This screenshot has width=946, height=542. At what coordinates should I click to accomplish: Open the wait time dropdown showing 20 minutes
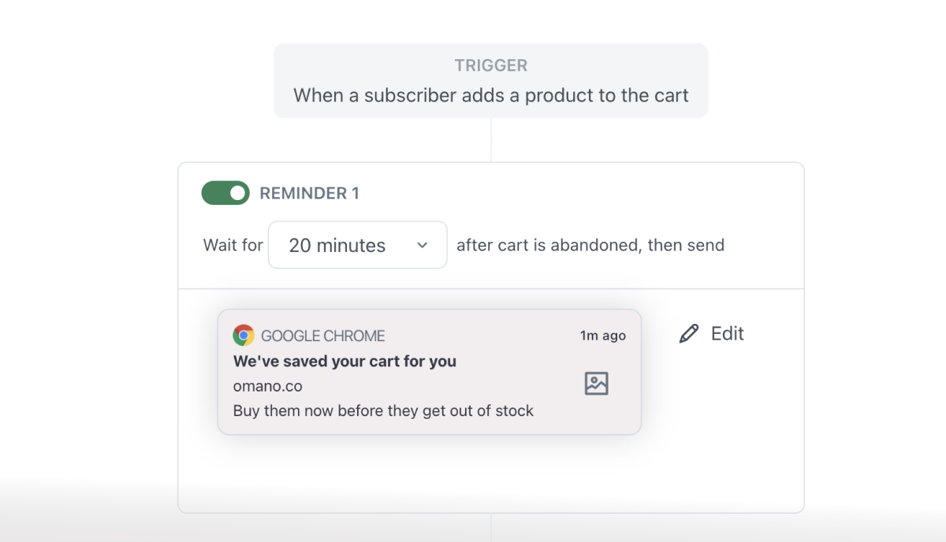point(357,245)
